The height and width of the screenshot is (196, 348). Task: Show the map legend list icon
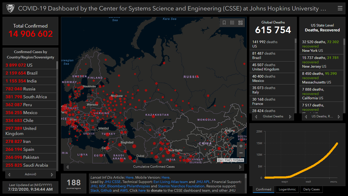pyautogui.click(x=232, y=23)
